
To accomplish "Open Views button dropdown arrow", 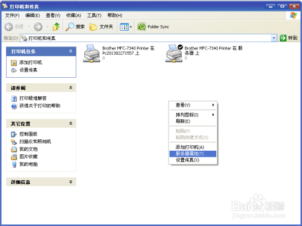I will click(130, 27).
